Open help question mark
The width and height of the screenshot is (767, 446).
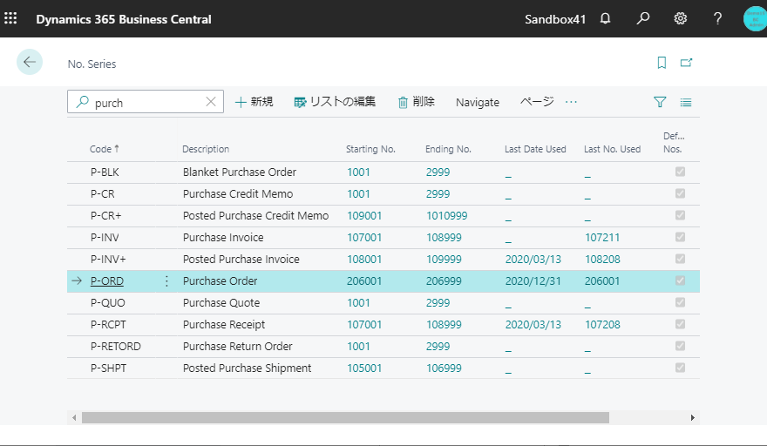(x=717, y=18)
